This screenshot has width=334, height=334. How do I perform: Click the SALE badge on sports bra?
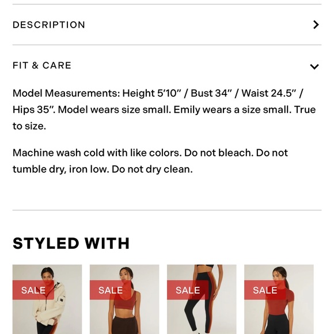point(111,290)
